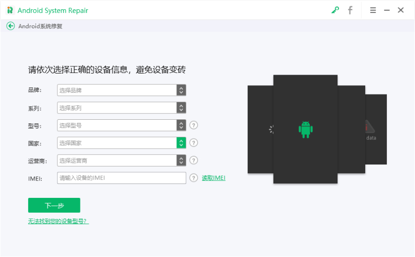Click the help icon next to 国家
This screenshot has height=257, width=415.
193,143
